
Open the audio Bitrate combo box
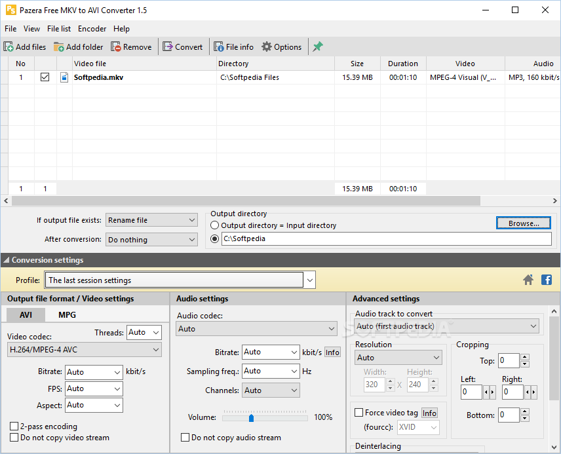tap(271, 352)
